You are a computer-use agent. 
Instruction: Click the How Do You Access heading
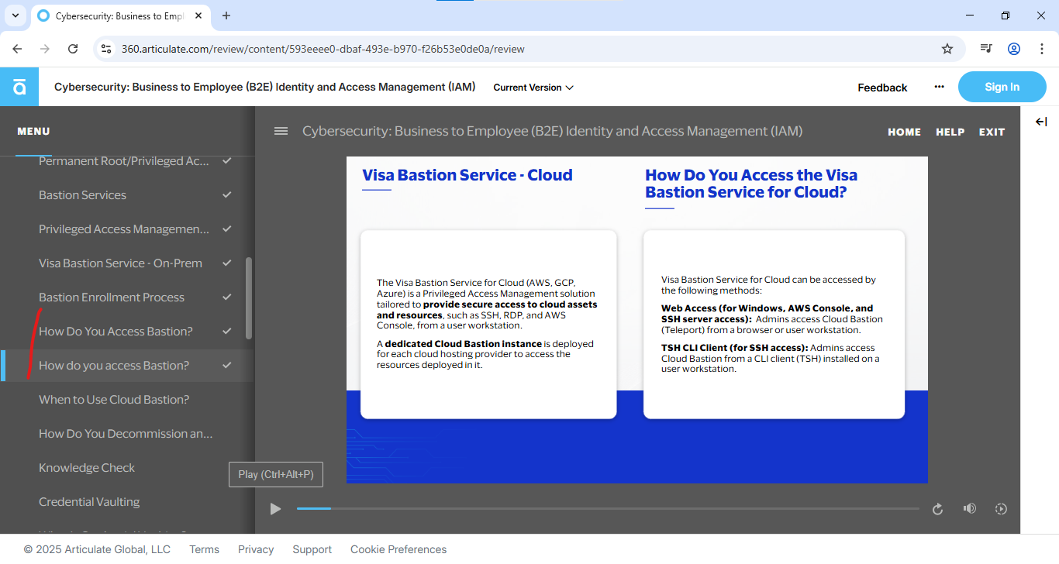751,184
